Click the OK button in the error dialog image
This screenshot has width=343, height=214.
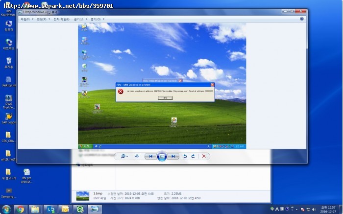coord(166,98)
